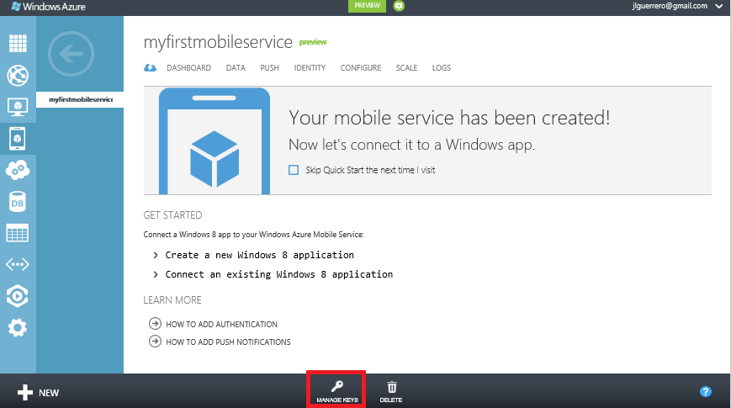Image resolution: width=731 pixels, height=408 pixels.
Task: Expand Create a new Windows 8 application
Action: tap(259, 255)
